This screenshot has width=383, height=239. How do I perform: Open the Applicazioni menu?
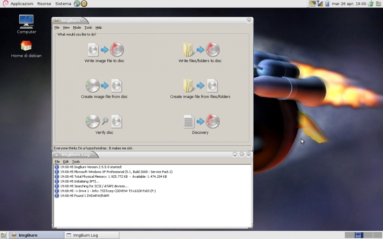[22, 4]
